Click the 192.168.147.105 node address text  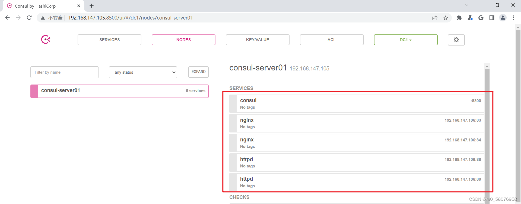coord(309,69)
